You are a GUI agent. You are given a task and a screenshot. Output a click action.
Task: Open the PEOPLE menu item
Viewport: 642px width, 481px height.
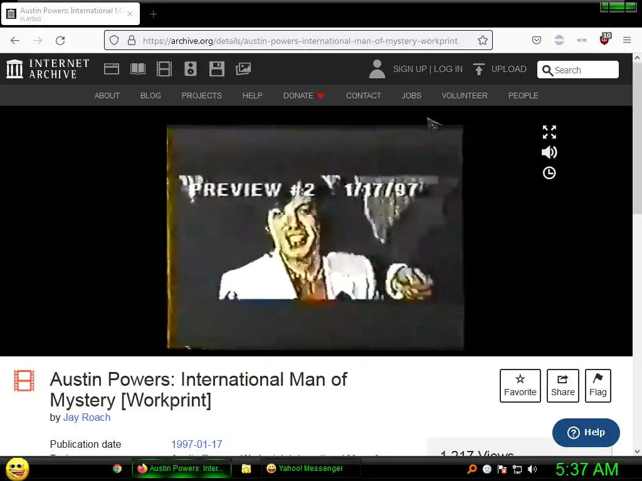[x=523, y=96]
